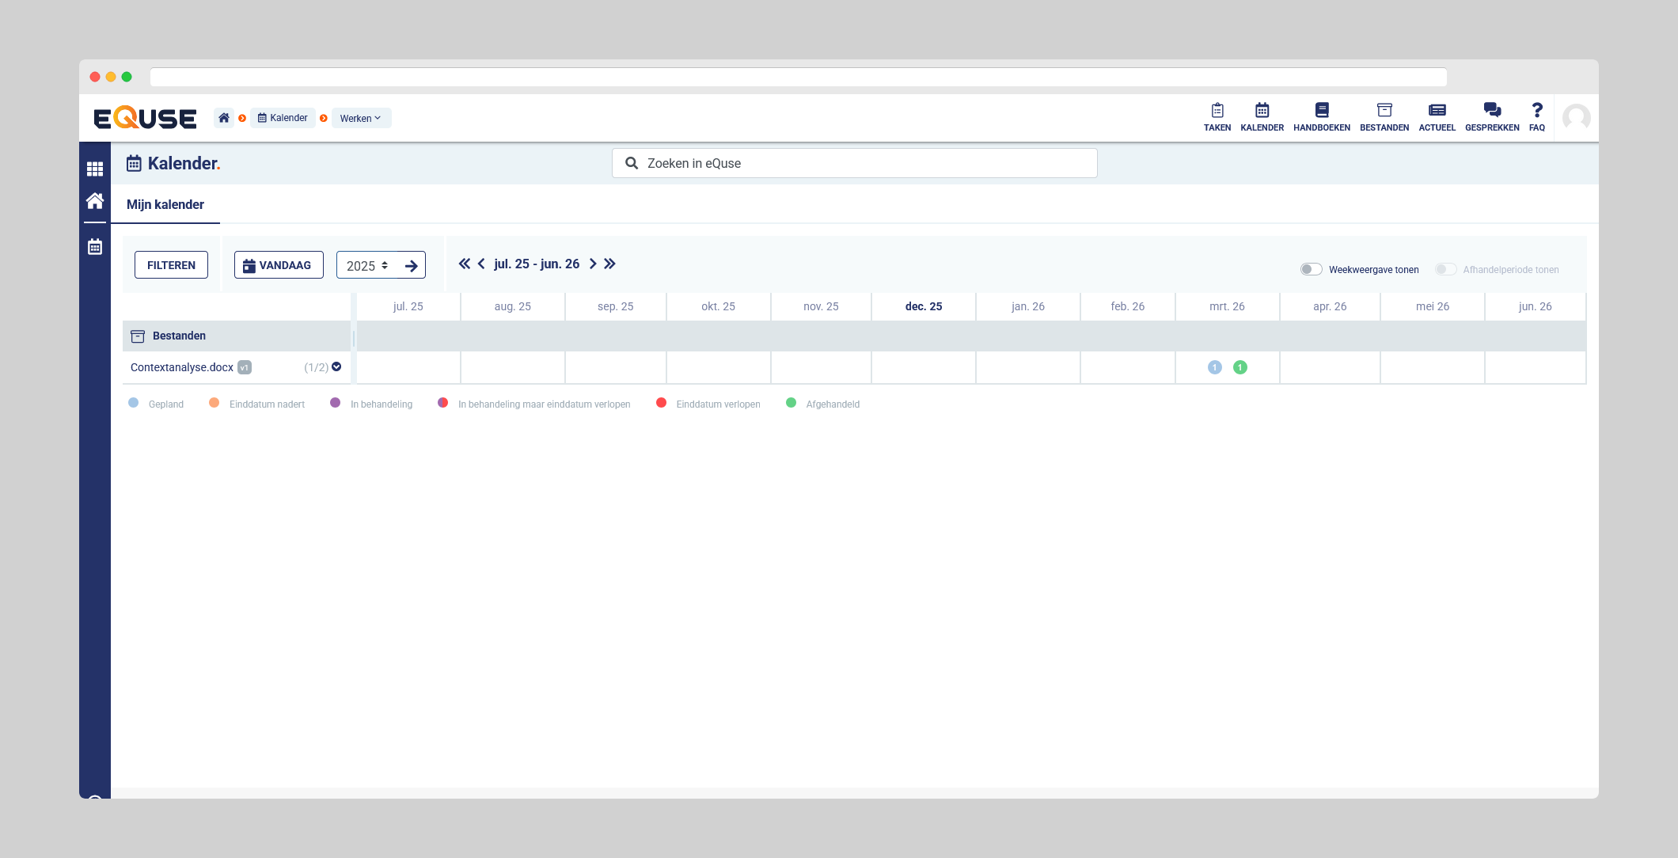Enable the Weekweergave tonen toggle
The height and width of the screenshot is (858, 1678).
1311,269
